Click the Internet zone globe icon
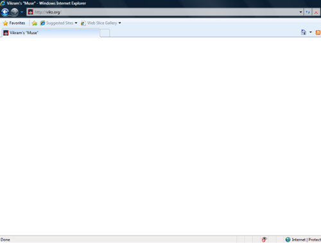Viewport: 321px width, 243px height. [x=288, y=240]
